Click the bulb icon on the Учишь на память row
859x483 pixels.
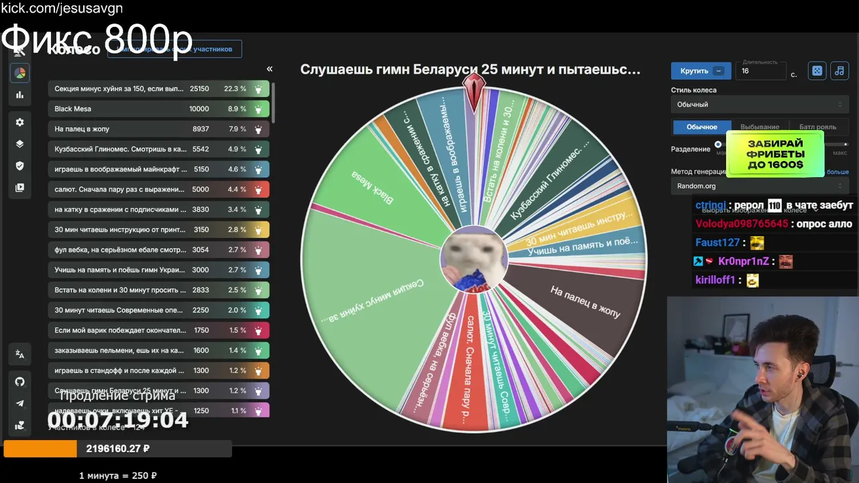click(258, 270)
